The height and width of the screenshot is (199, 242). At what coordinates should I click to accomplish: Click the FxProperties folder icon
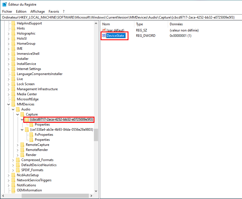coord(31,135)
